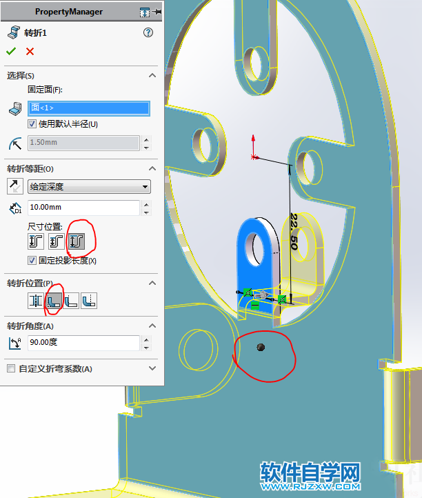Click the black point on fixed face
Screen dimensions: 422x498
point(261,347)
